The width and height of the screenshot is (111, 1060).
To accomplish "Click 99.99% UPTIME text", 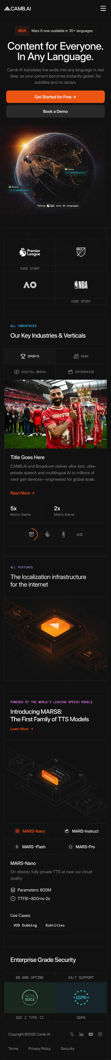I will pyautogui.click(x=30, y=977).
